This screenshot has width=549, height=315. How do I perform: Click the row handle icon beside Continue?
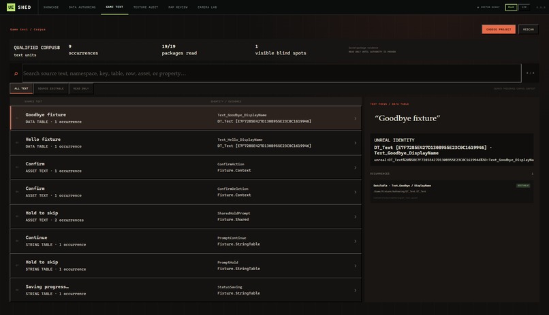pyautogui.click(x=17, y=241)
